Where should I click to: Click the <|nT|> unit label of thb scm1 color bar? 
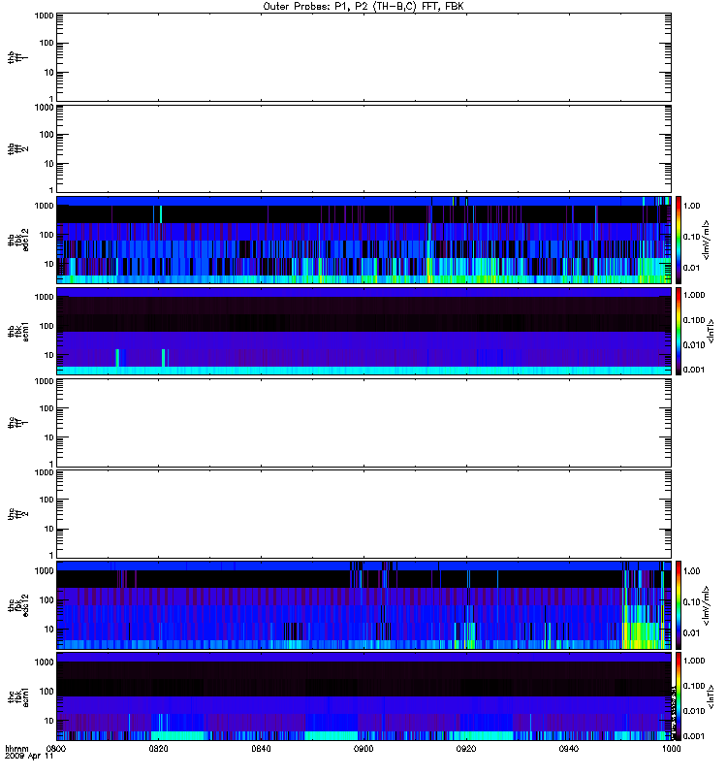711,331
